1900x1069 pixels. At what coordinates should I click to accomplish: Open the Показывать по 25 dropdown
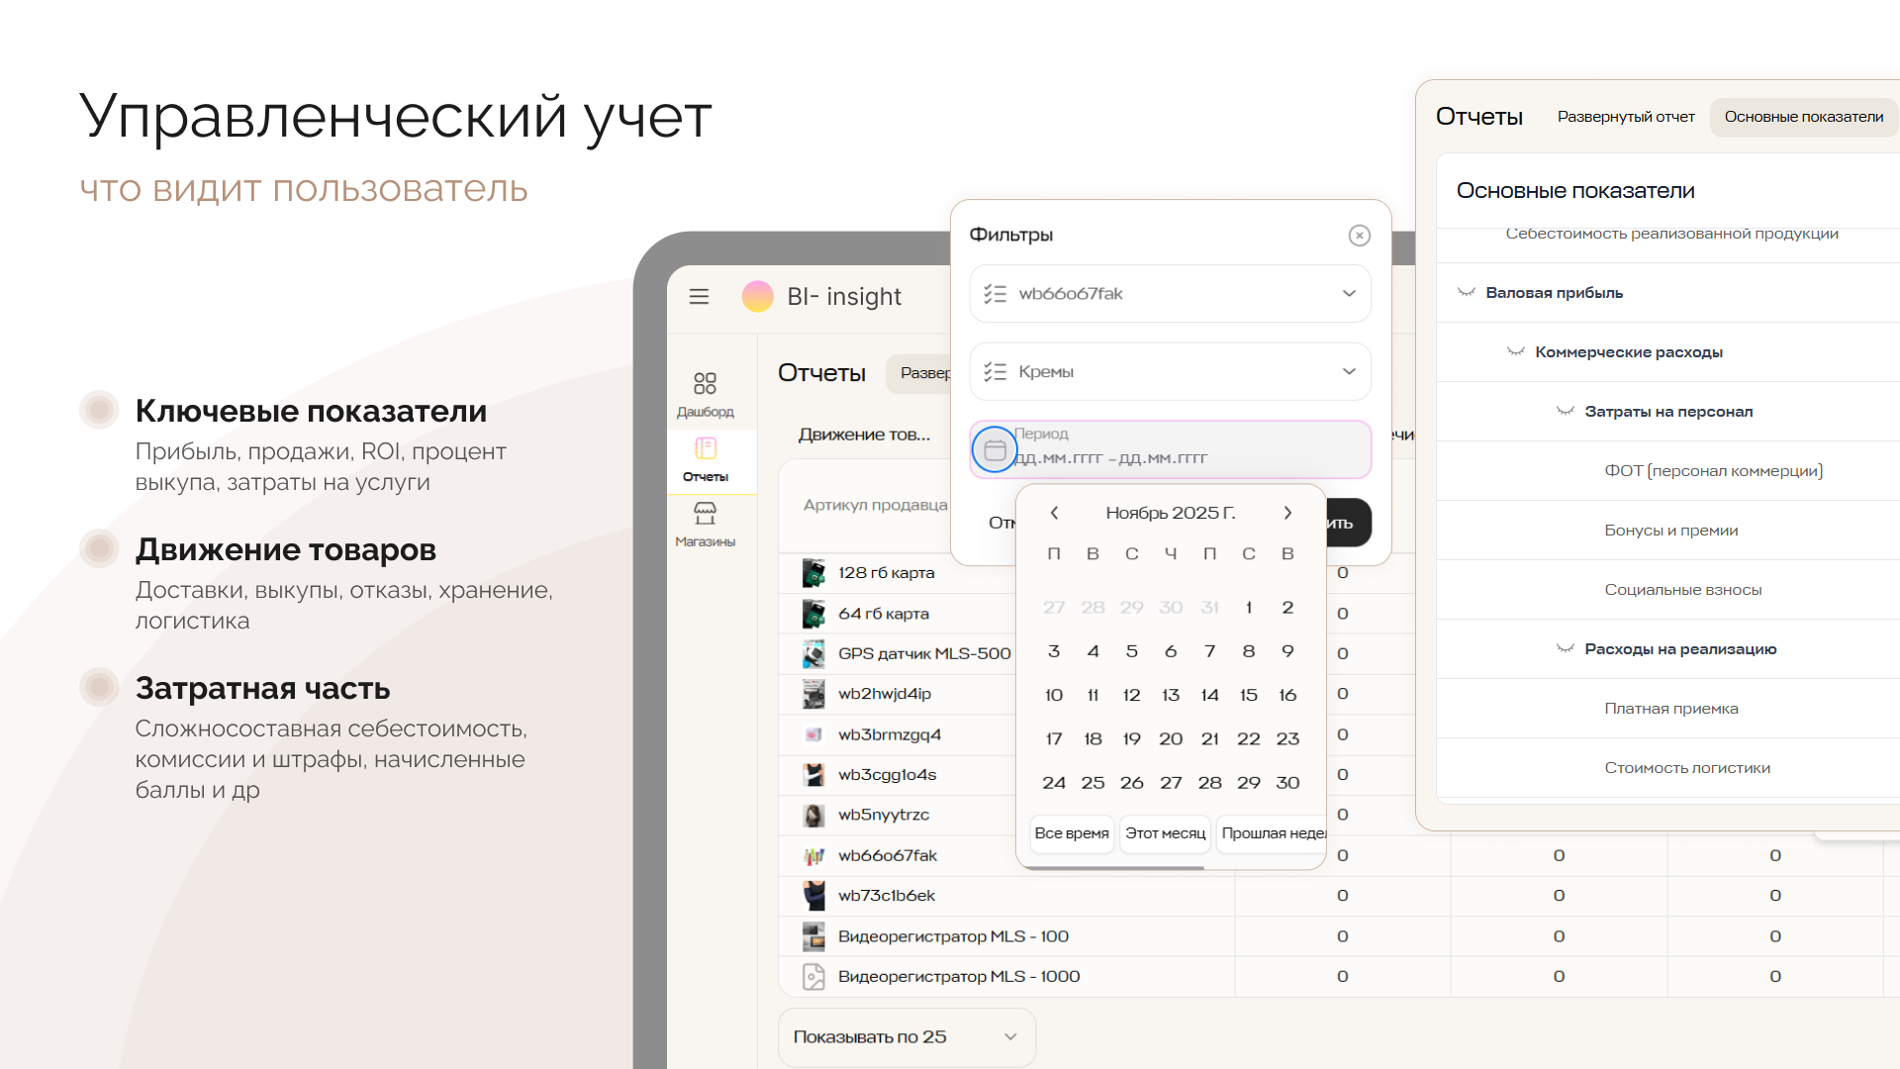(905, 1036)
